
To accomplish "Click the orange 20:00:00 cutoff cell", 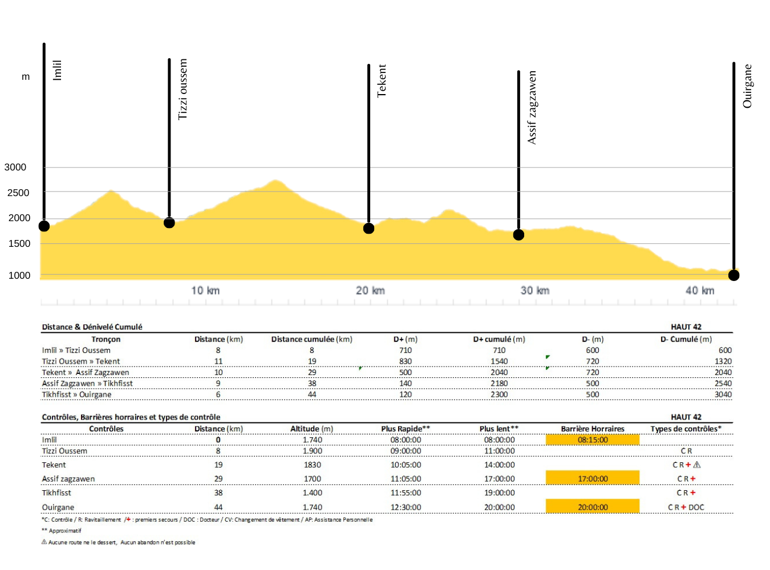I will pos(593,506).
